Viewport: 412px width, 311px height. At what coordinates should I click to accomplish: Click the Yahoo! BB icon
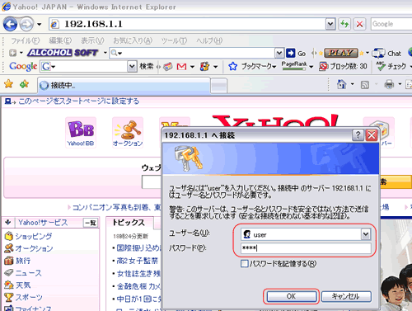point(81,133)
